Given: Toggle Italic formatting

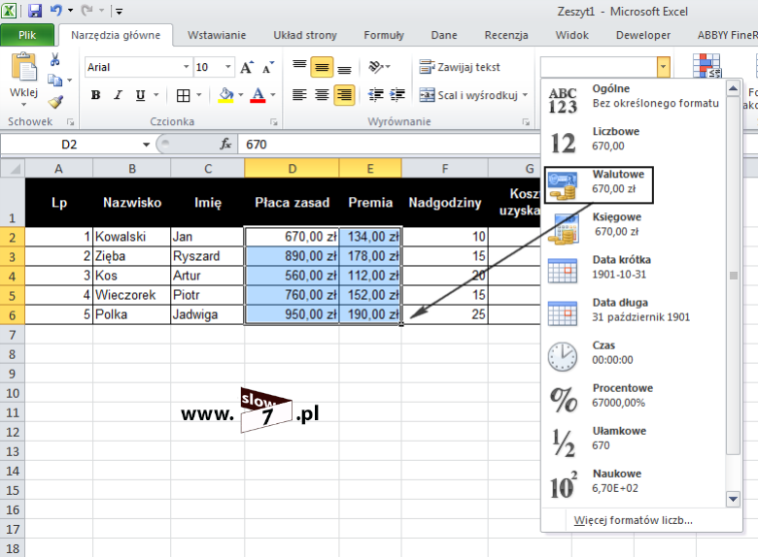Looking at the screenshot, I should (118, 95).
